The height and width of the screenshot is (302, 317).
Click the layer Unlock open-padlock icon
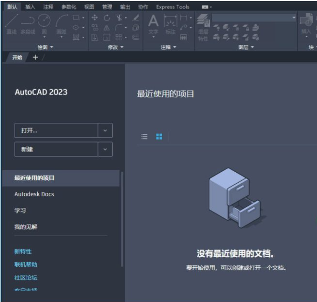[x=246, y=37]
